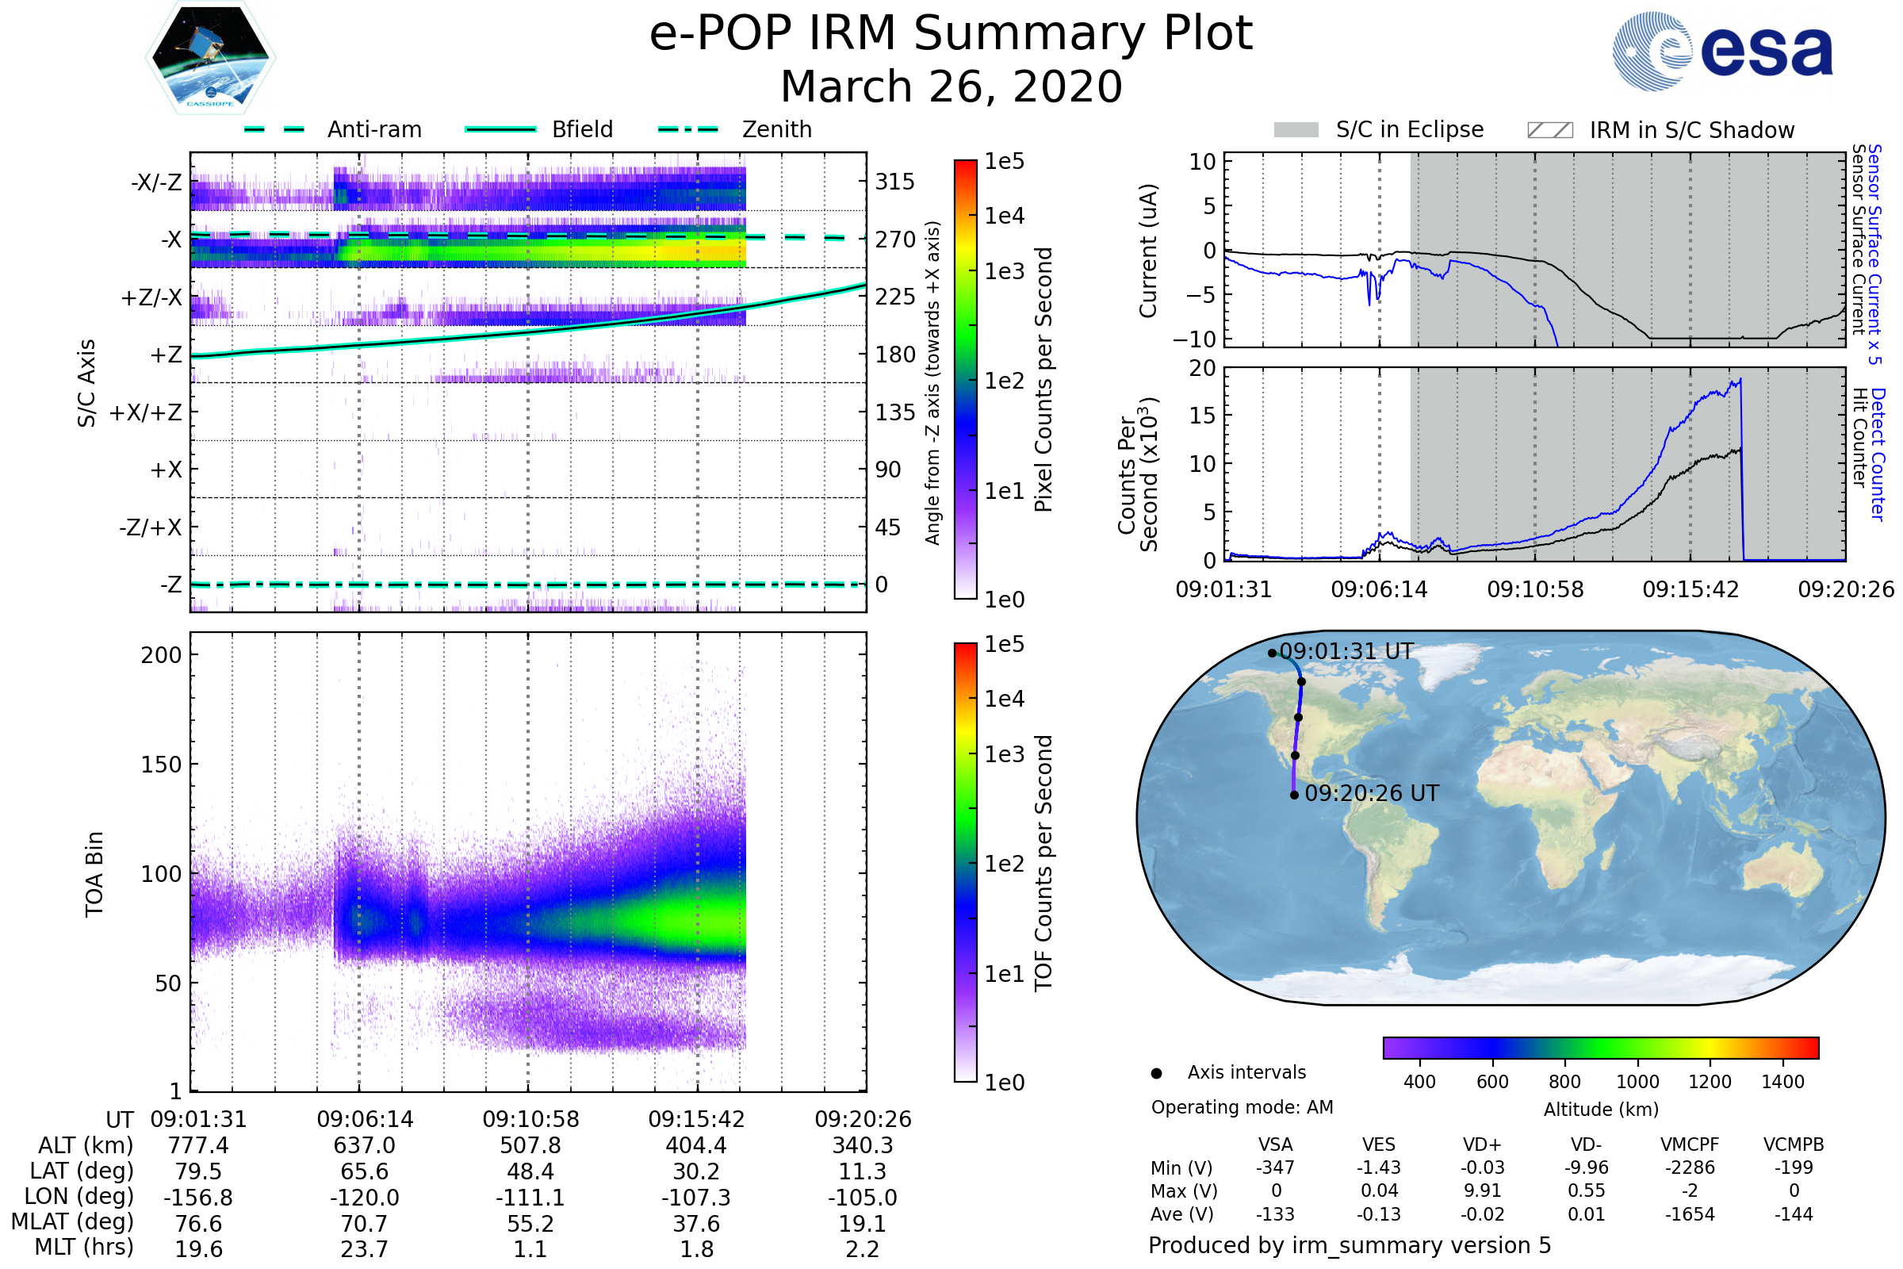1903x1269 pixels.
Task: Click the Sensor Surface Current x 5 label
Action: click(1875, 254)
